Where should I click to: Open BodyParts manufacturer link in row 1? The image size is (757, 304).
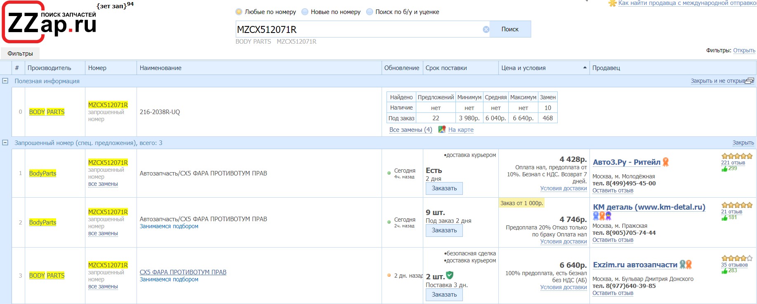pyautogui.click(x=42, y=173)
